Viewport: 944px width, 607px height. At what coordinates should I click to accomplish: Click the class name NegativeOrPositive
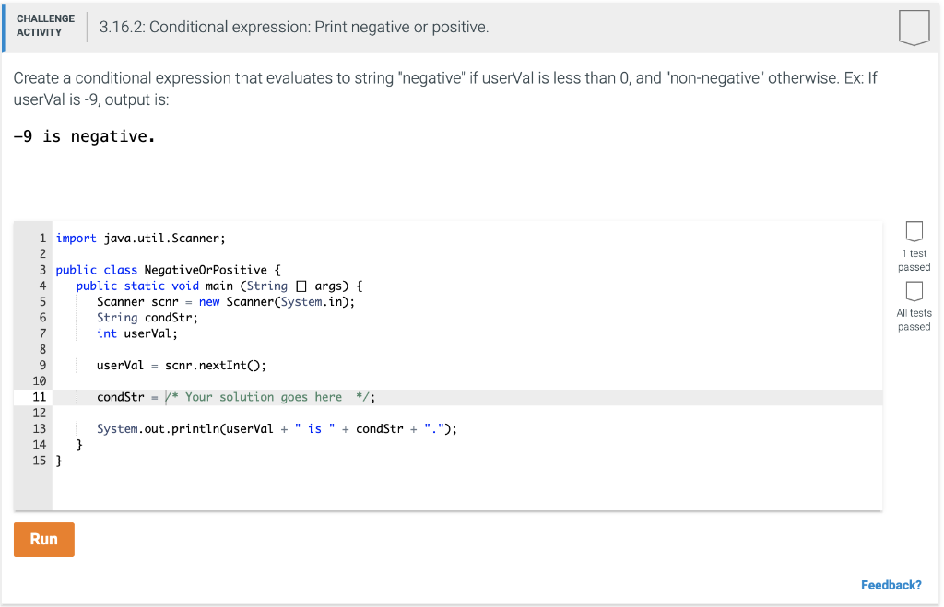point(198,269)
